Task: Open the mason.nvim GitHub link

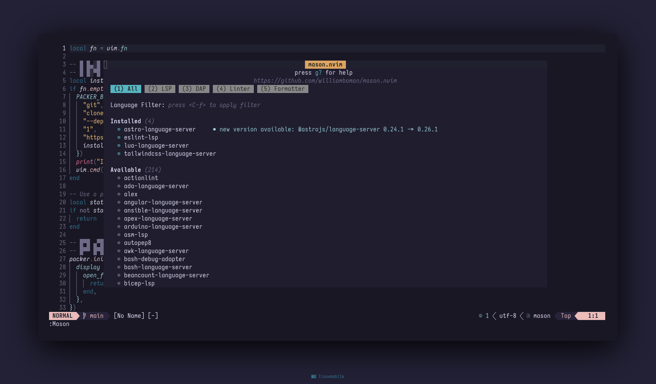Action: 325,81
